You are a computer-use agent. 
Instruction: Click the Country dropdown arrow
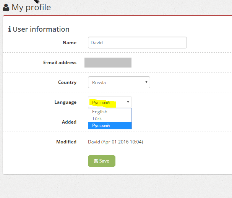click(x=146, y=82)
